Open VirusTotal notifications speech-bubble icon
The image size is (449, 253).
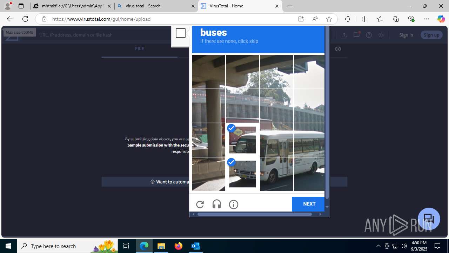[356, 34]
